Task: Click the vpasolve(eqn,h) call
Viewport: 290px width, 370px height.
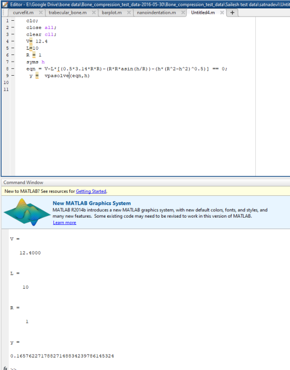Action: (67, 76)
